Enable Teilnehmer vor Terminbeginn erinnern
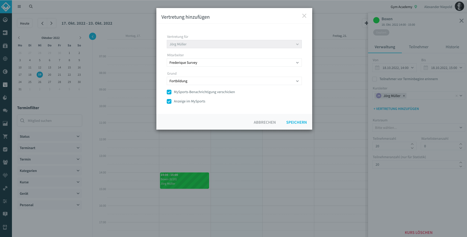 coord(375,79)
